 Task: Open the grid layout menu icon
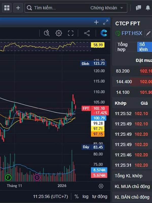pos(7,8)
